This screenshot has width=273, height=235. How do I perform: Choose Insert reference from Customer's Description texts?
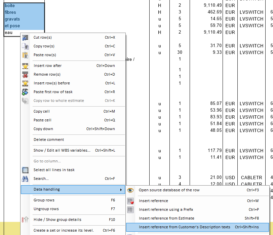[185, 227]
